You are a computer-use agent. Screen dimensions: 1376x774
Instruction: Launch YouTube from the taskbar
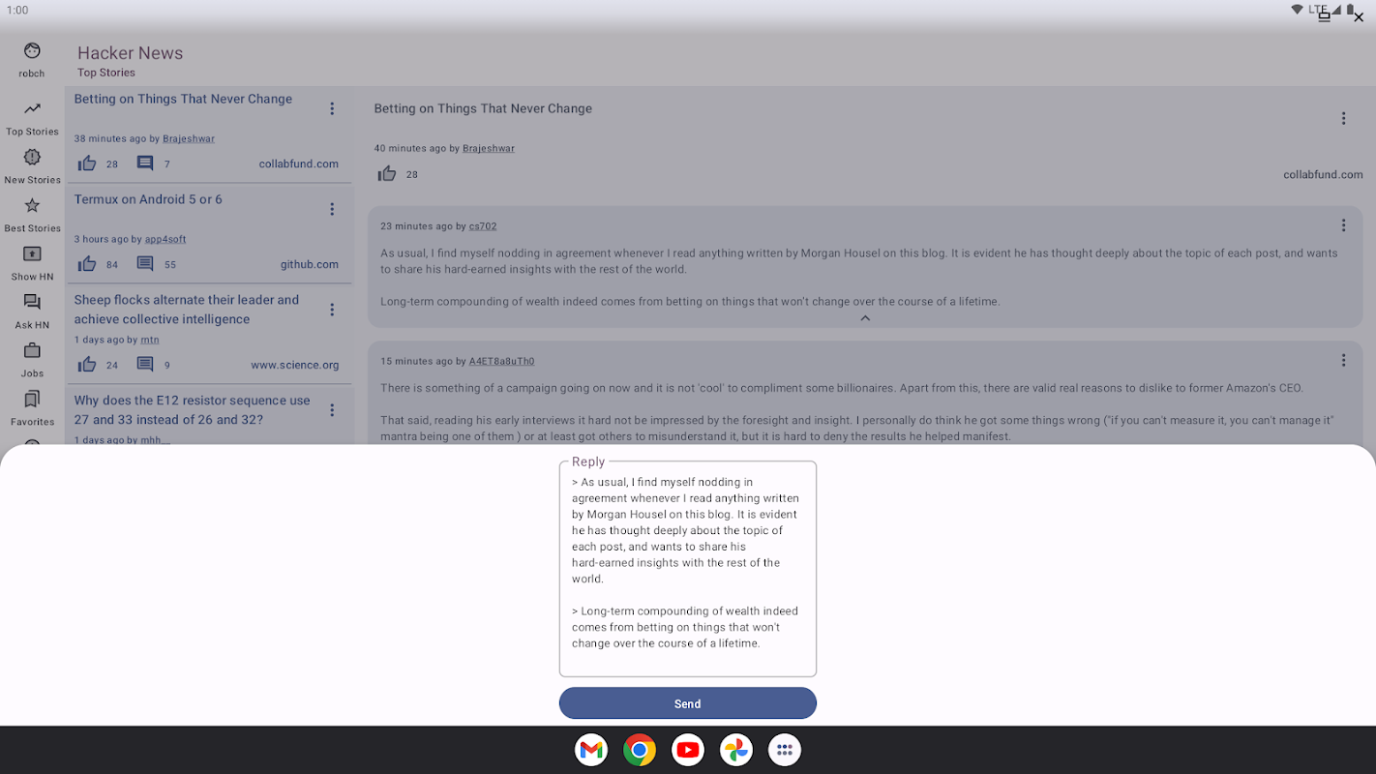(688, 750)
